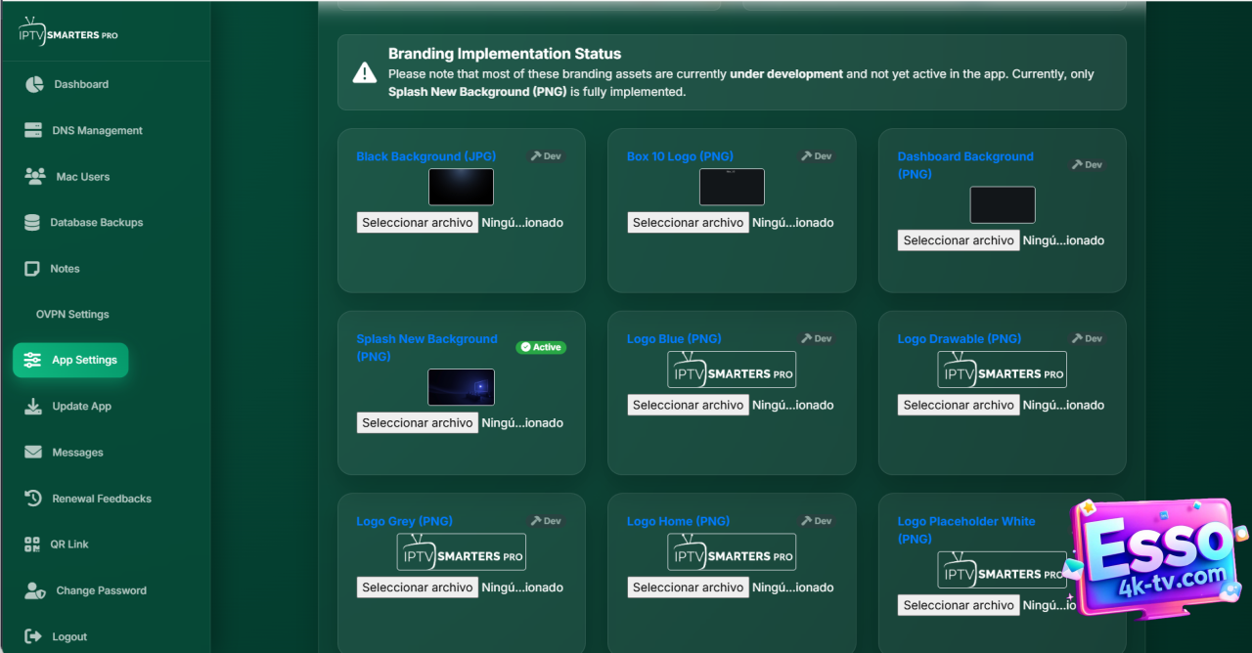1252x653 pixels.
Task: Click the Splash New Background preview thumbnail
Action: [x=461, y=387]
